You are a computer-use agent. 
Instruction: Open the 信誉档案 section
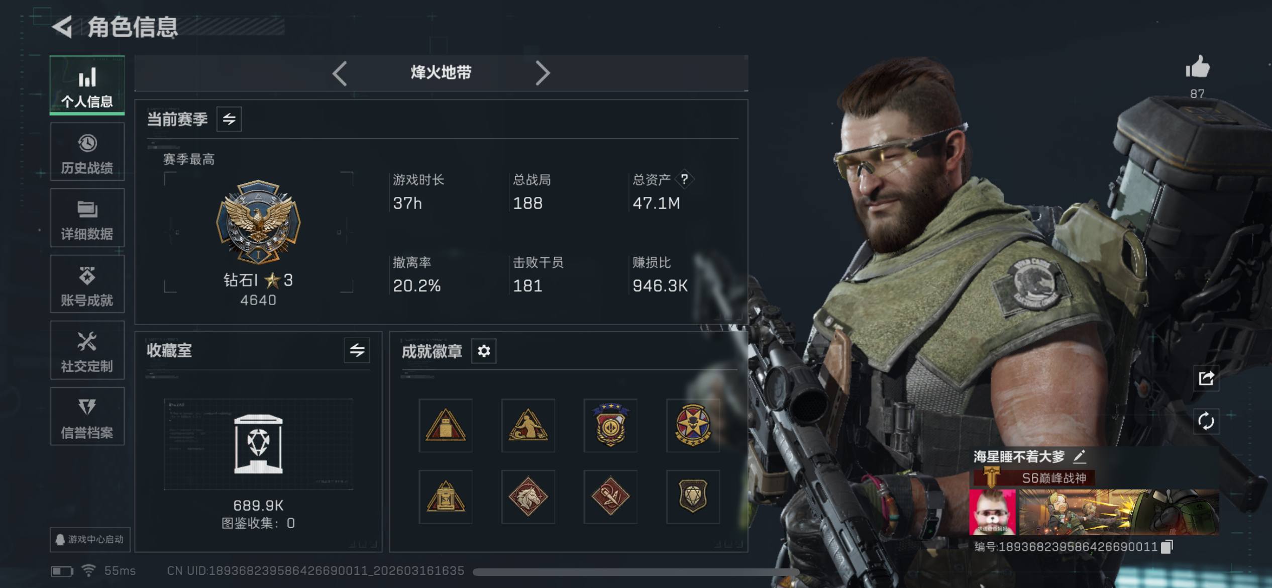[87, 417]
